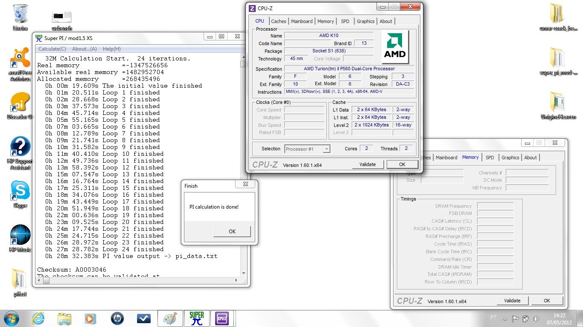Screen dimensions: 583x327
Task: Open Internet Explorer from the taskbar
Action: pyautogui.click(x=38, y=318)
